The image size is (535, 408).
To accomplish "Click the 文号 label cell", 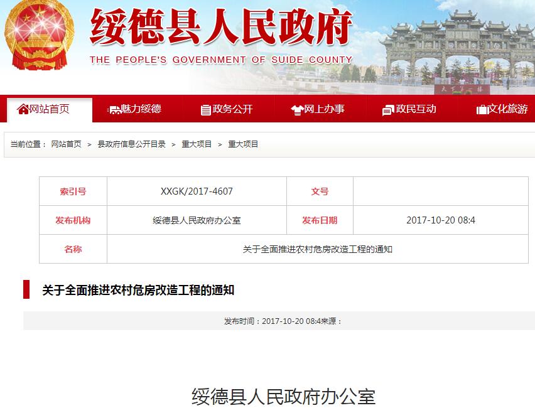I will pyautogui.click(x=320, y=191).
